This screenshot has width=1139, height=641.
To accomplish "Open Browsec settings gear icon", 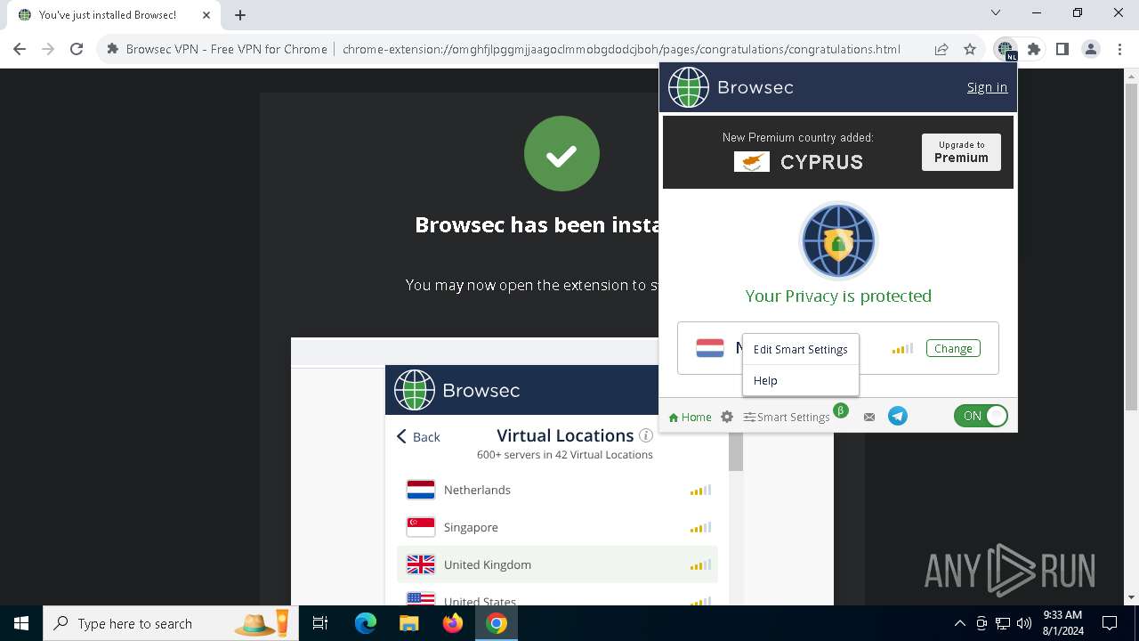I will tap(727, 417).
